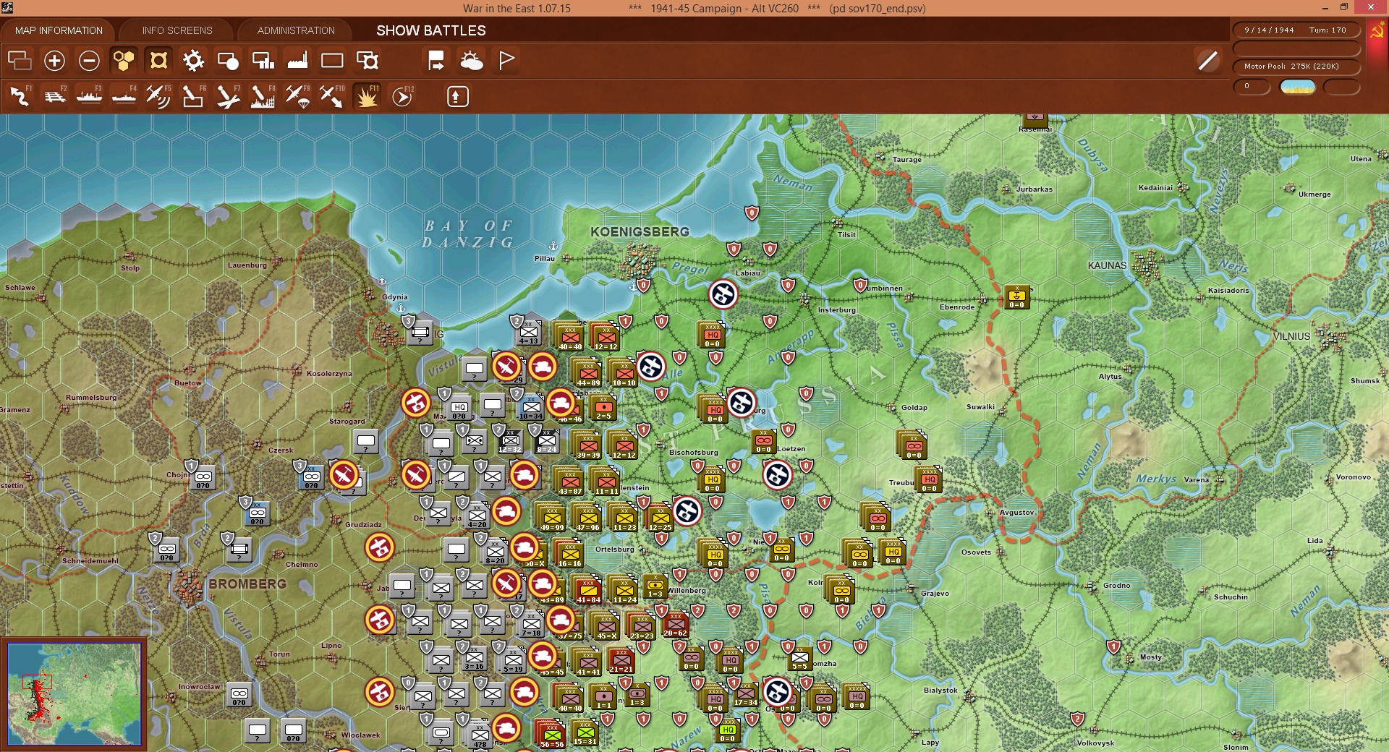The image size is (1389, 752).
Task: Click the diagonal slash round button
Action: point(1207,61)
